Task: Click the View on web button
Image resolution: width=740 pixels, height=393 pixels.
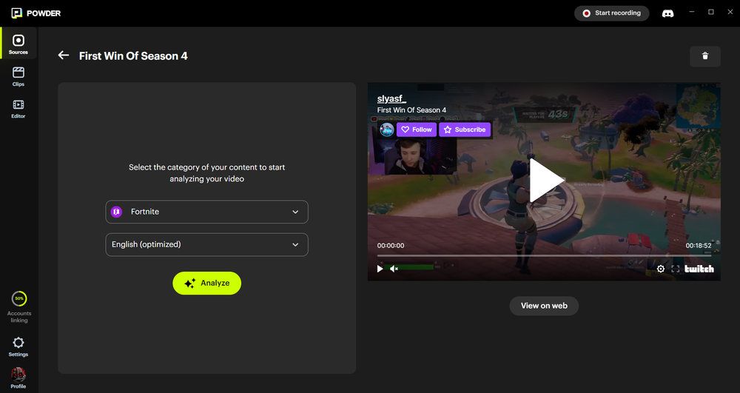Action: (544, 306)
